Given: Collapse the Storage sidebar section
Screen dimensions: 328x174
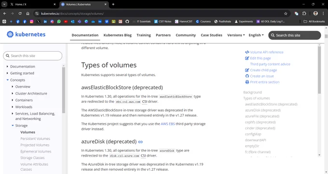Looking at the screenshot, I should [x=13, y=125].
